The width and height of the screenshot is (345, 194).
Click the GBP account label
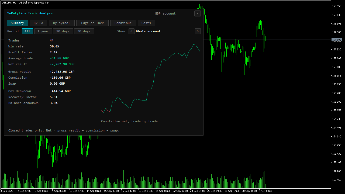coord(165,13)
